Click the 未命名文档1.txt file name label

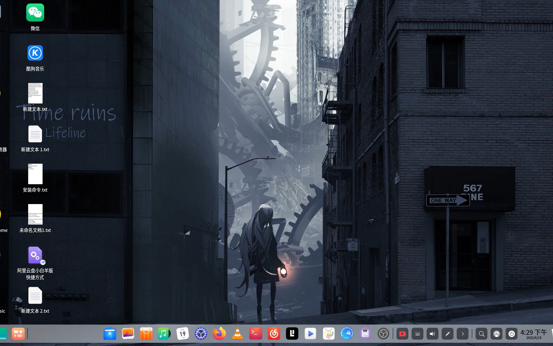click(35, 230)
